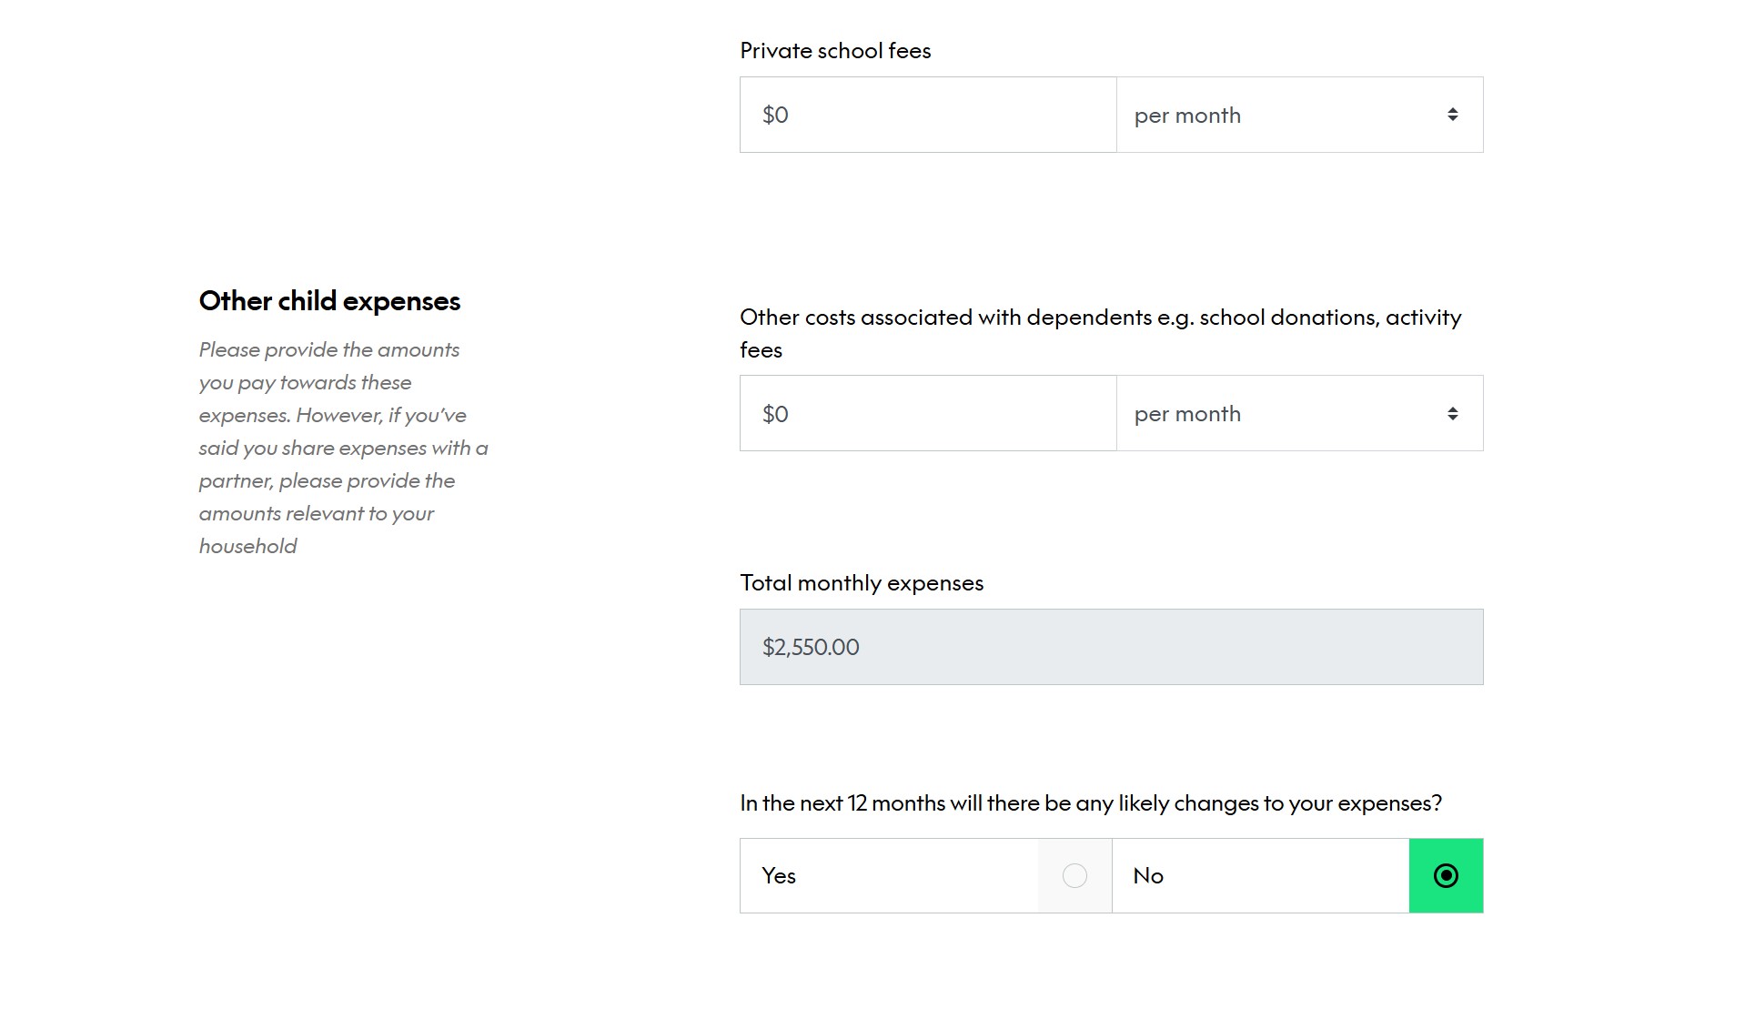Viewport: 1745px width, 1029px height.
Task: Open the Other dependents costs frequency dropdown
Action: [x=1299, y=413]
